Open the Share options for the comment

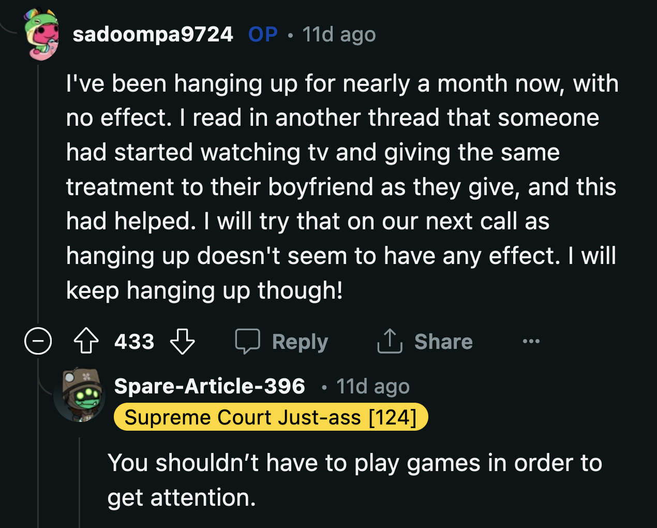point(389,341)
